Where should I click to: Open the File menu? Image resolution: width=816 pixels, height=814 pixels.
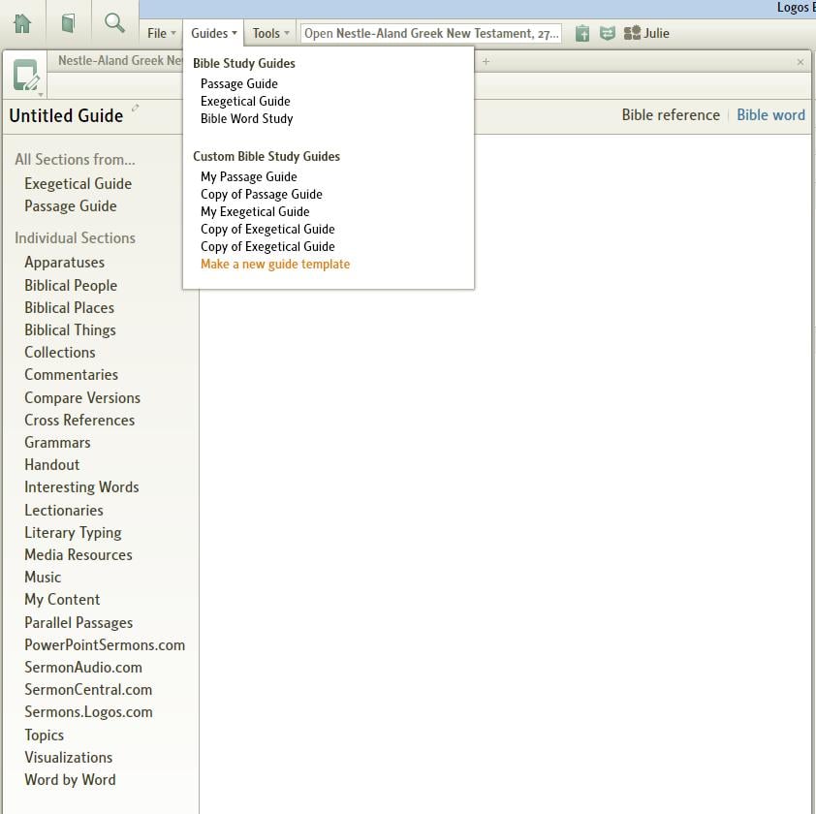click(161, 33)
